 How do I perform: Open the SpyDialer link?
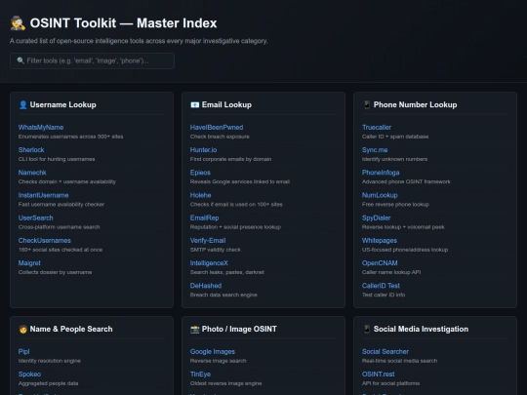coord(376,218)
